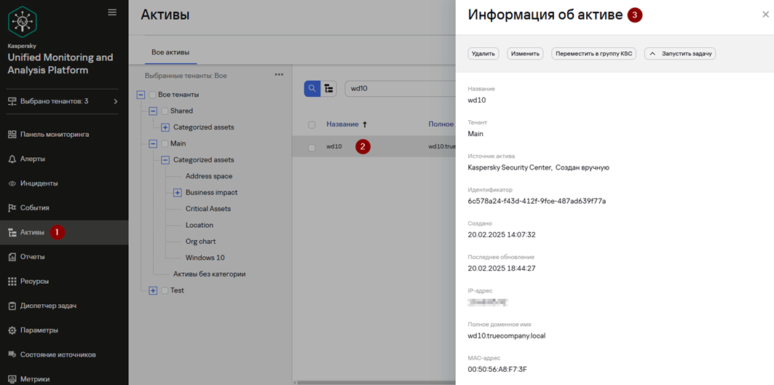The height and width of the screenshot is (385, 774).
Task: Click the wd10.truecompany.local domain value
Action: [x=507, y=336]
